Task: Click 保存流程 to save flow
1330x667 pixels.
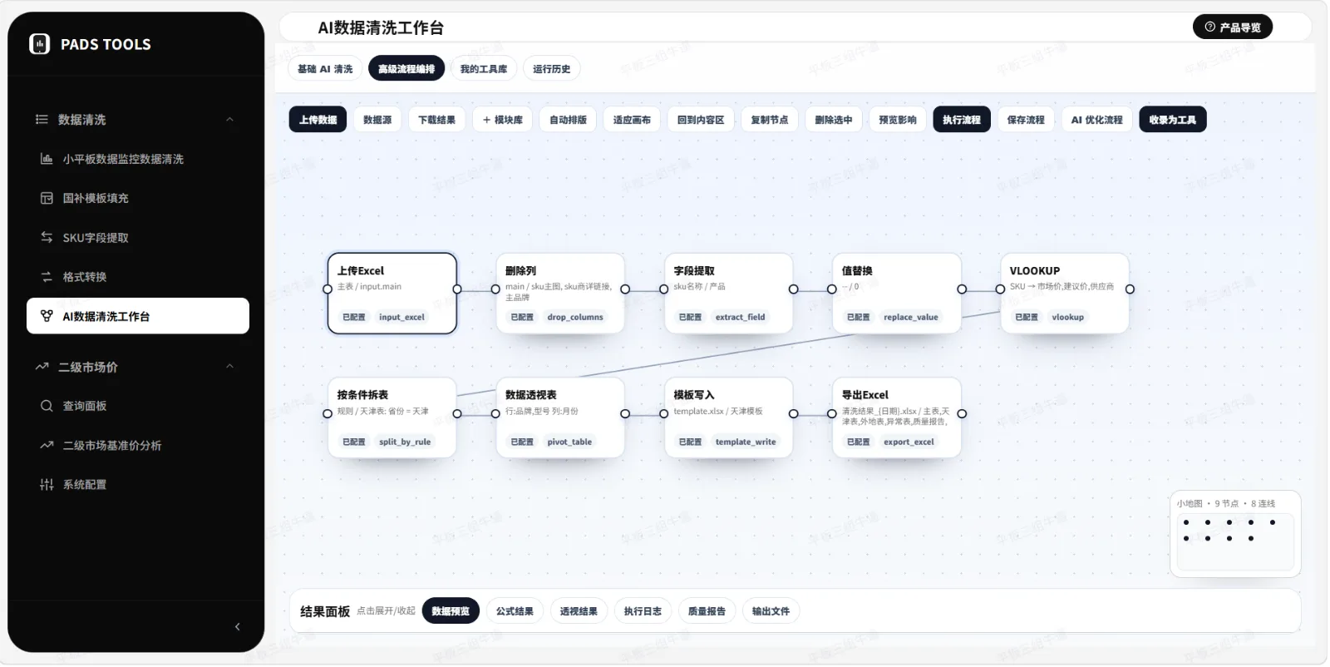Action: (1026, 120)
